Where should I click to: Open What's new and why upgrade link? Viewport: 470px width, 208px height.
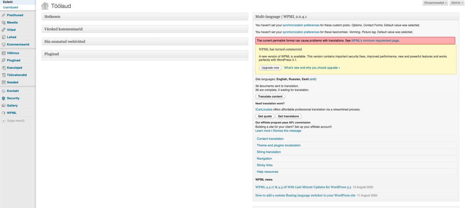312,68
